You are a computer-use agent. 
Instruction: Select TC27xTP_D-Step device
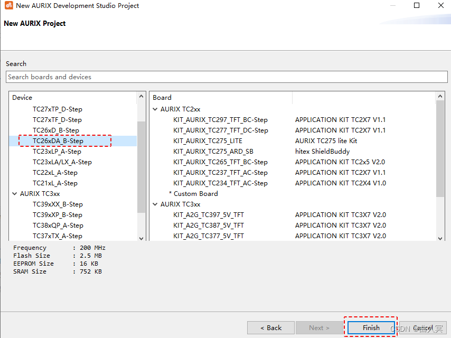[x=58, y=109]
